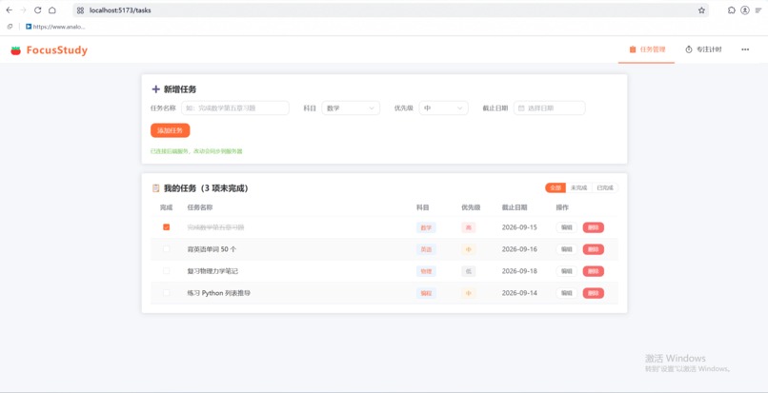The width and height of the screenshot is (768, 393).
Task: Check the box for 背英语单词 50 个
Action: [167, 249]
